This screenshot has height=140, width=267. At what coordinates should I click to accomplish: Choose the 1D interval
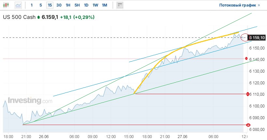(86, 5)
